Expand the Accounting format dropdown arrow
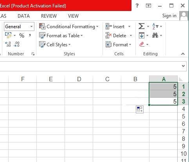Viewport: 189px width, 162px height. click(14, 35)
